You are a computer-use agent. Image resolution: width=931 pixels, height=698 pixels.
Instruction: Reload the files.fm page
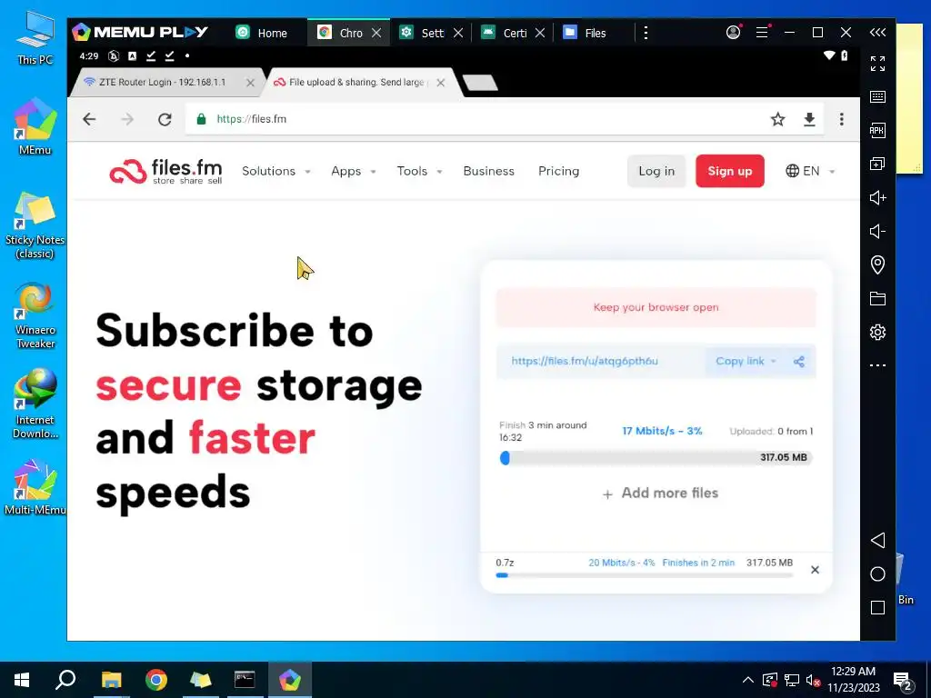(x=165, y=119)
